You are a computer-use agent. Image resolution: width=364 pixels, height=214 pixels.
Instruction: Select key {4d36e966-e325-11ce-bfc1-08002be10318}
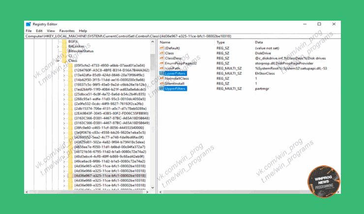110,171
